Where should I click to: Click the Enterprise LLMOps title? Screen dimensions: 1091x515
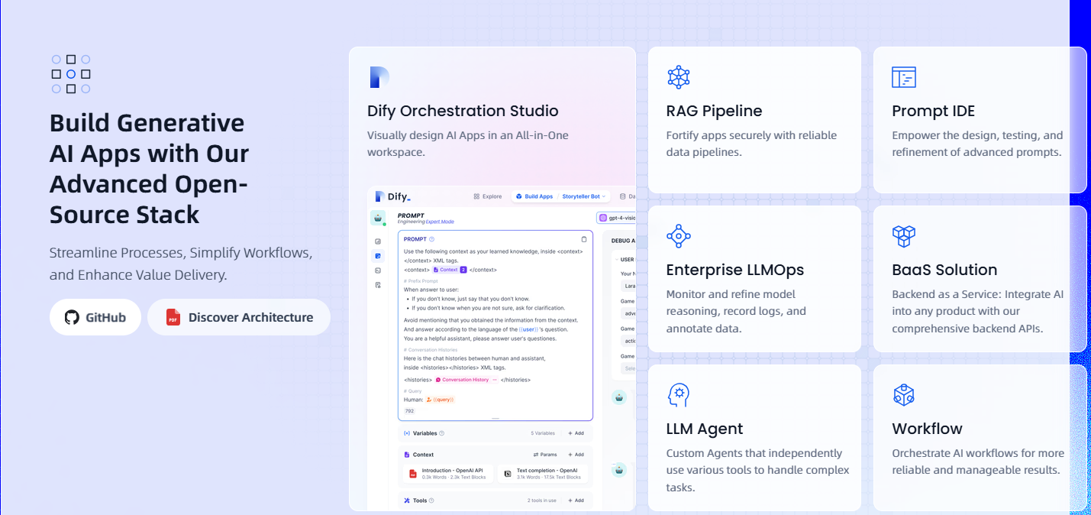pos(735,270)
